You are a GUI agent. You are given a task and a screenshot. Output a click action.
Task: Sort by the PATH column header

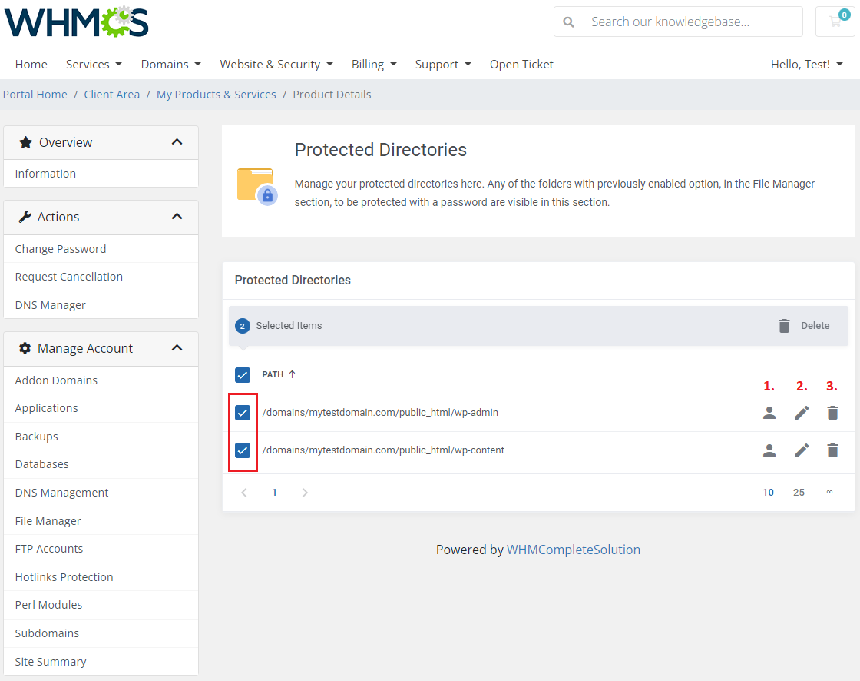click(273, 374)
